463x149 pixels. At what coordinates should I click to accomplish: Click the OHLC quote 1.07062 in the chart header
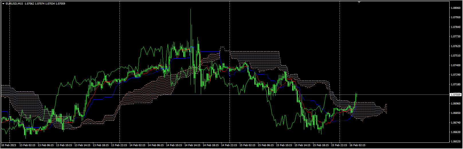point(29,4)
